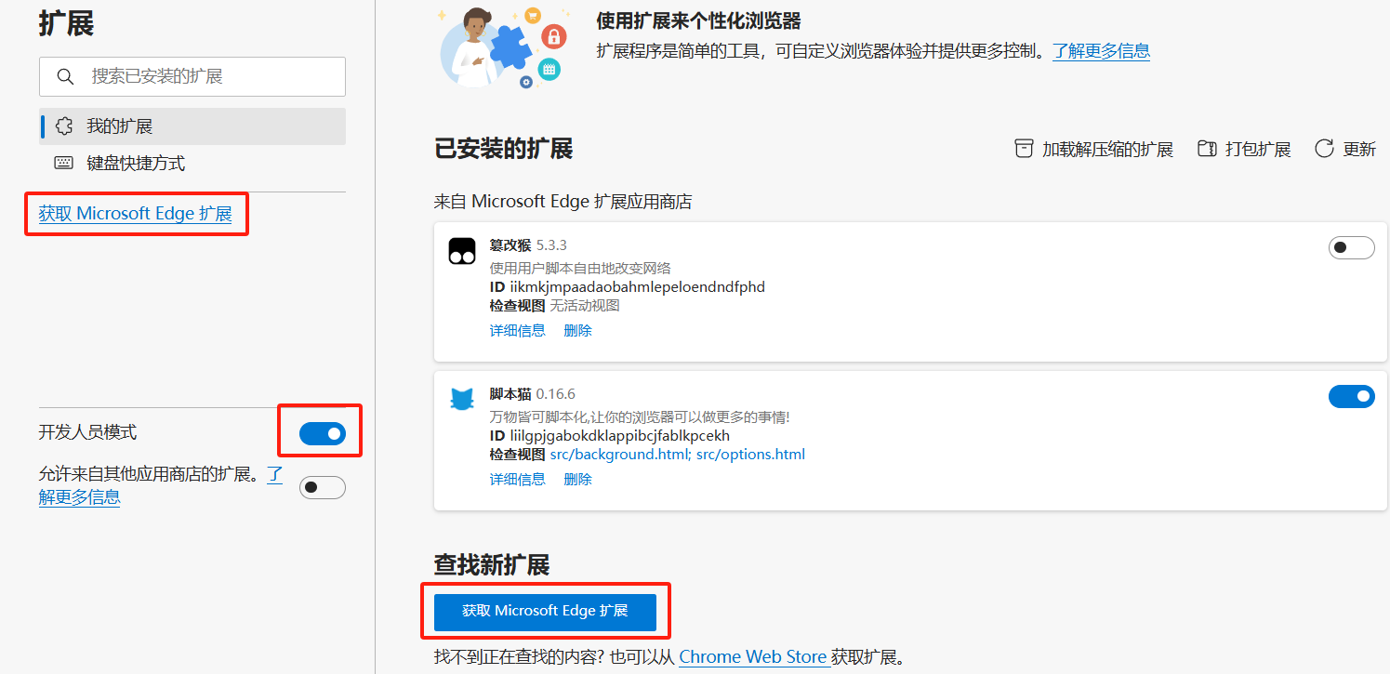Click the 篡改猴 version 5.3.3

551,245
